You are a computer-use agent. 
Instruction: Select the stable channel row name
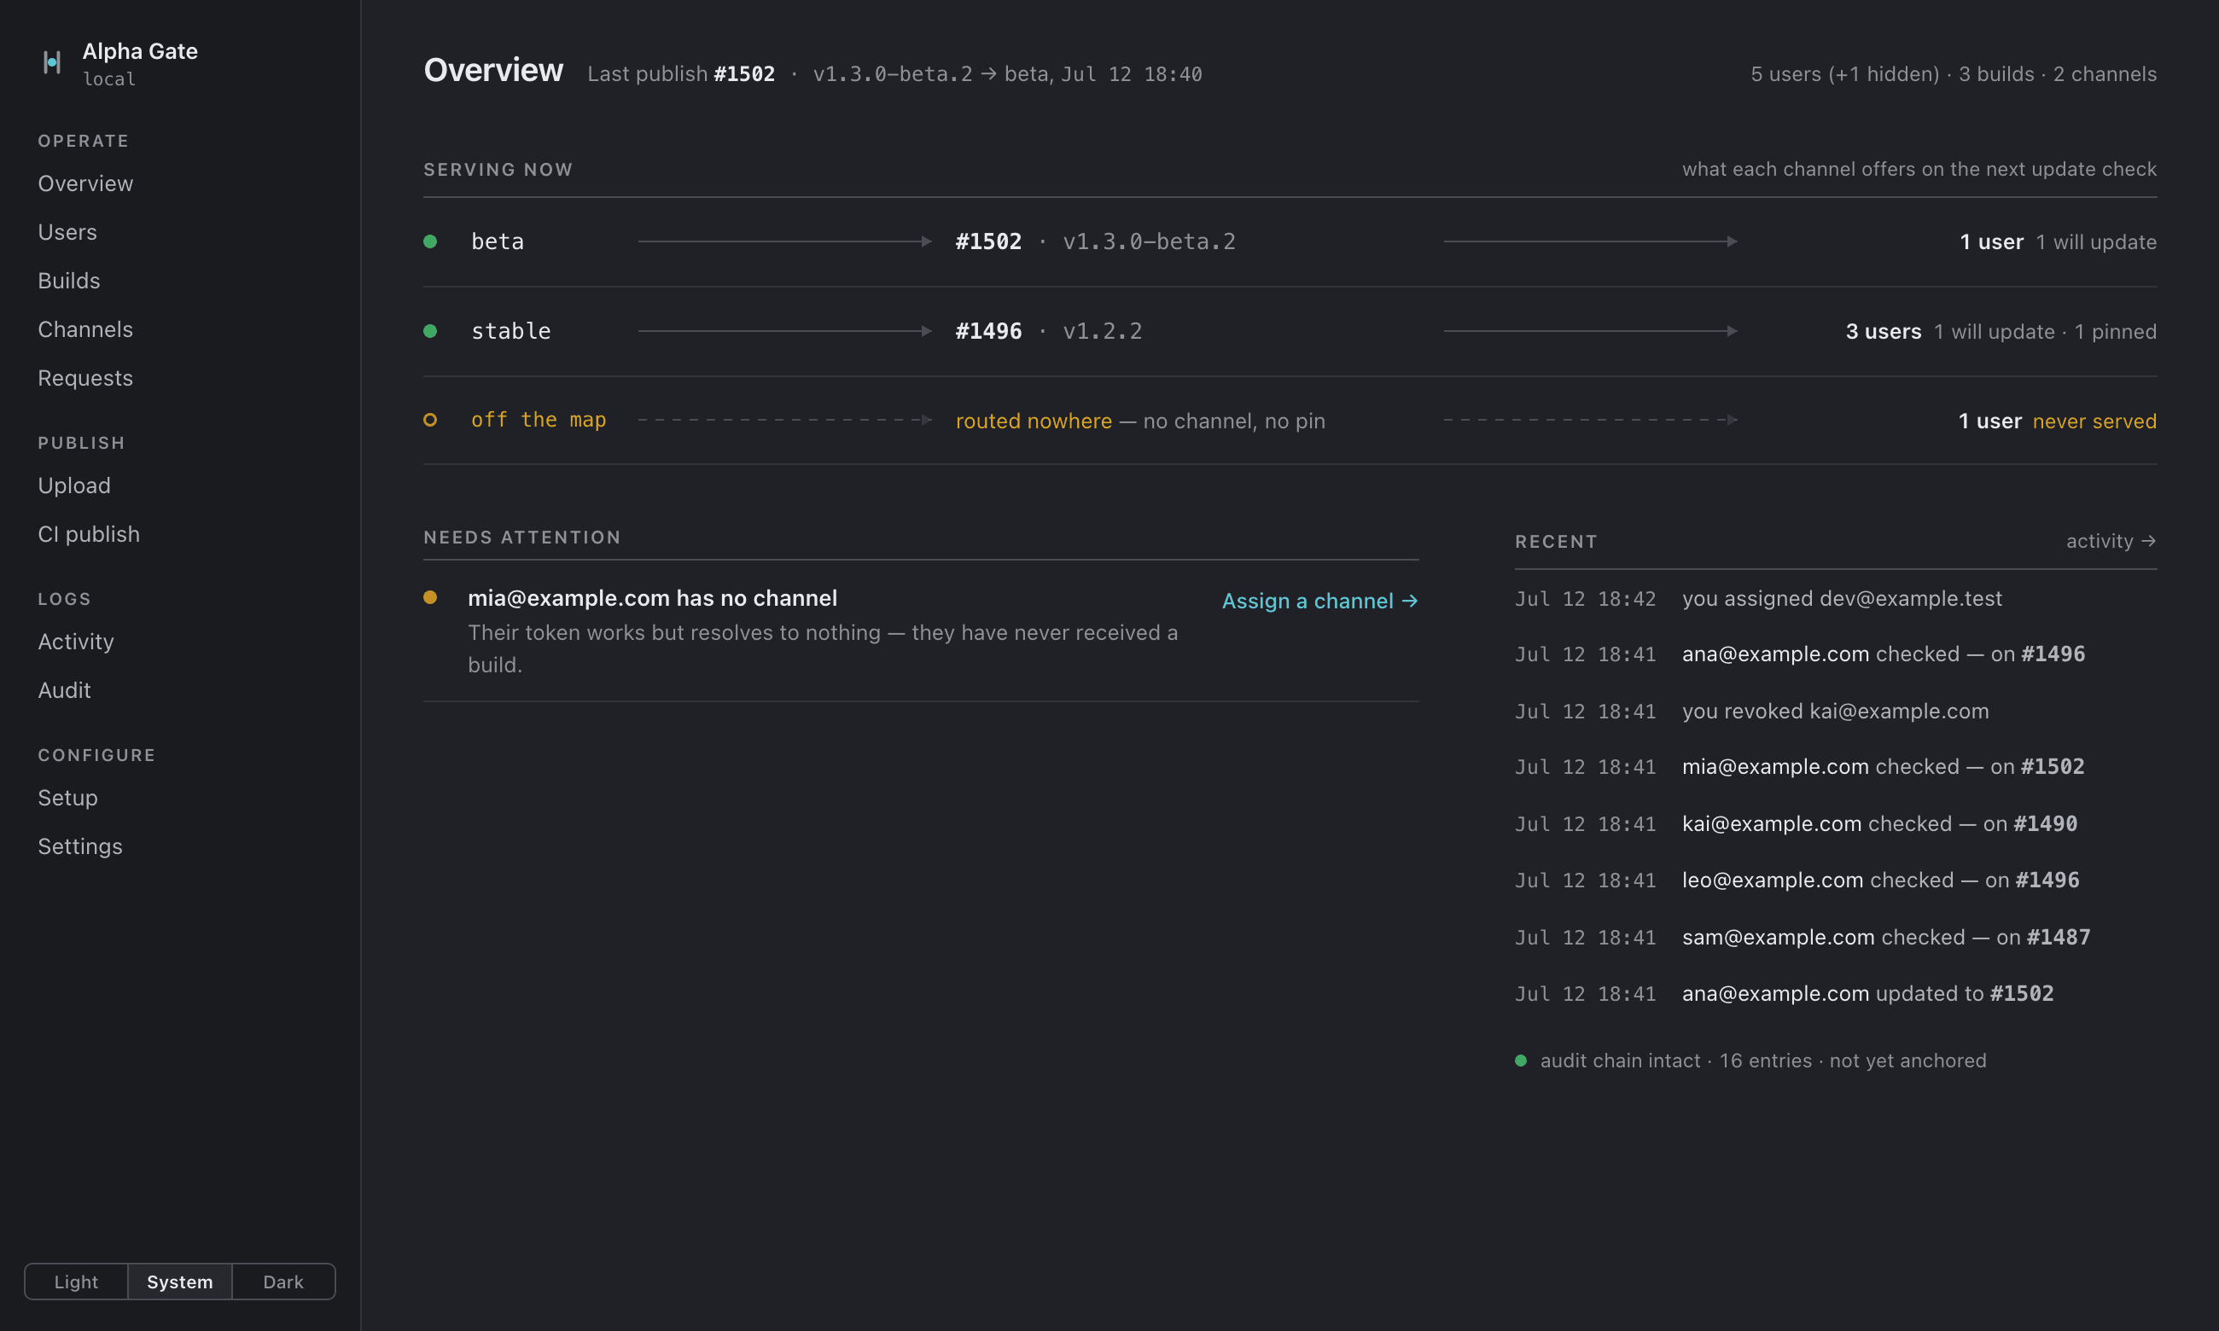coord(511,331)
